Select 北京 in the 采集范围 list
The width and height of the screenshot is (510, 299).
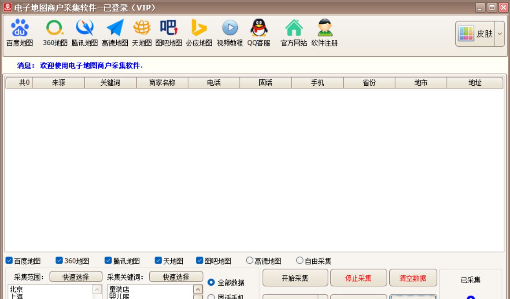(x=16, y=289)
